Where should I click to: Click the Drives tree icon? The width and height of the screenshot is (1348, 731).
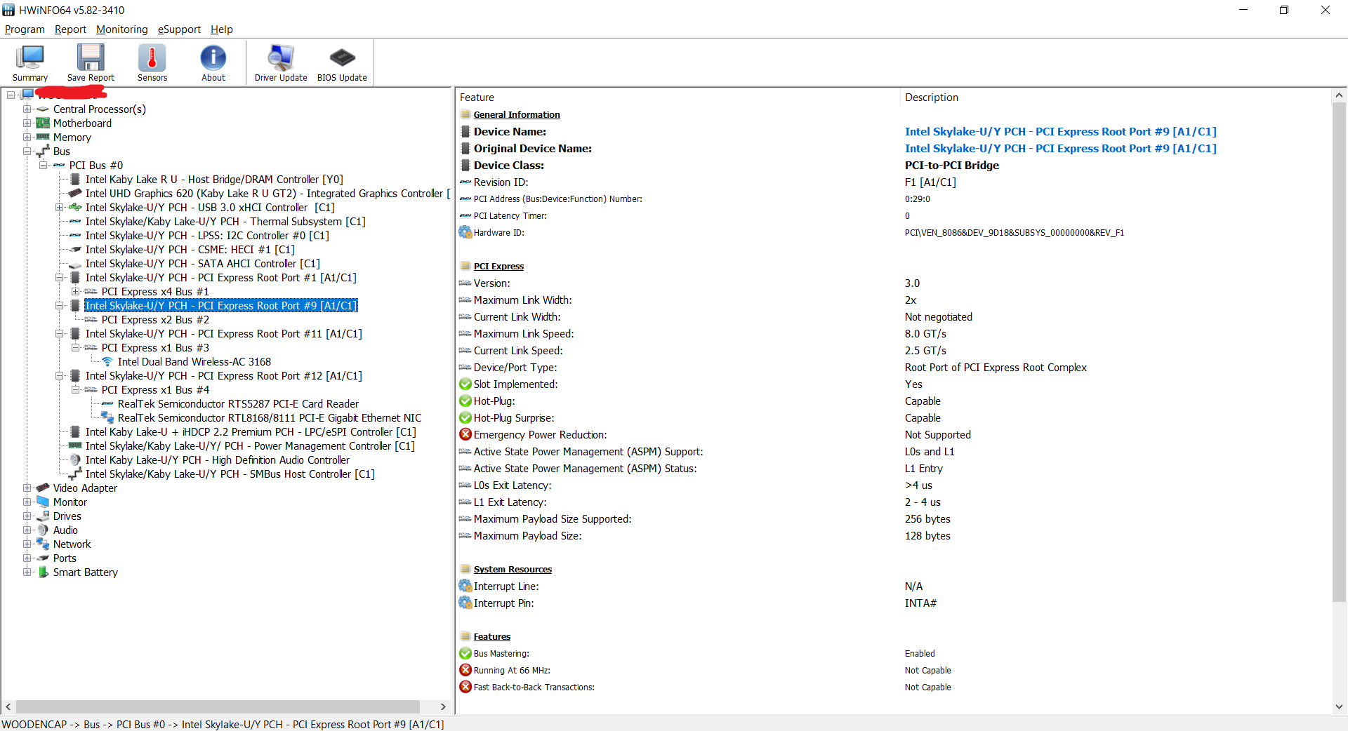click(x=43, y=516)
